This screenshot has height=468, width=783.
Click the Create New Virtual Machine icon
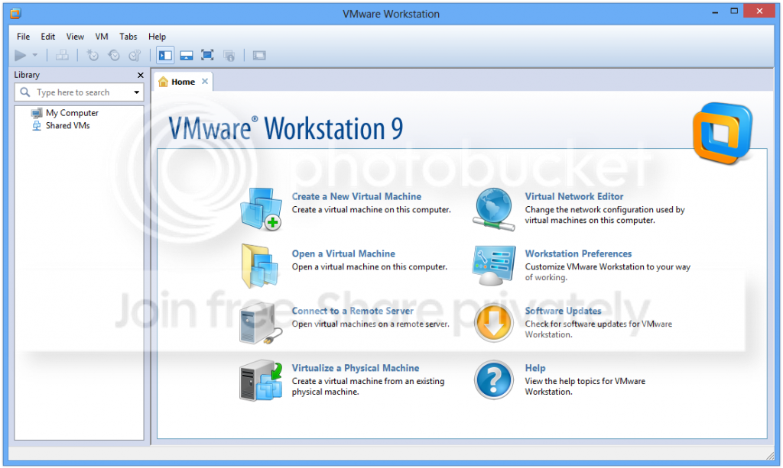pyautogui.click(x=261, y=209)
